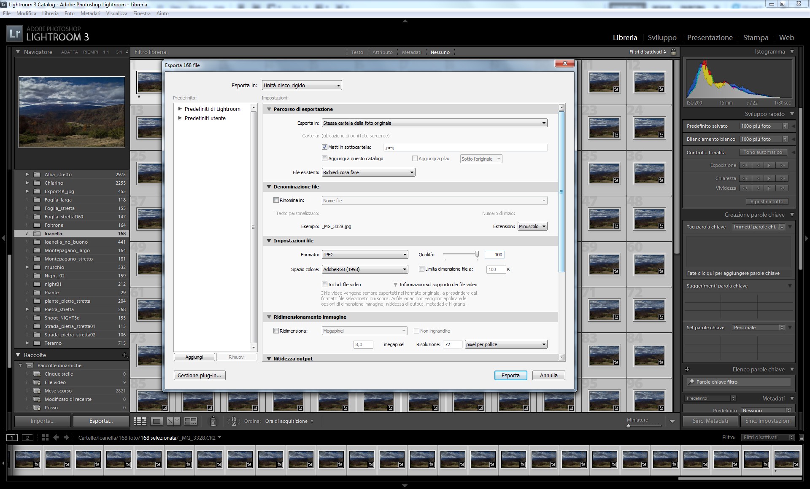Switch to Grid view in toolbar
This screenshot has width=810, height=489.
[x=140, y=421]
